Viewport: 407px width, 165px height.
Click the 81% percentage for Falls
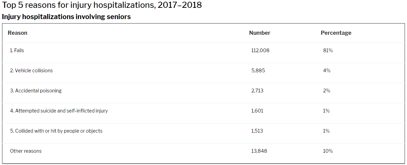[327, 50]
